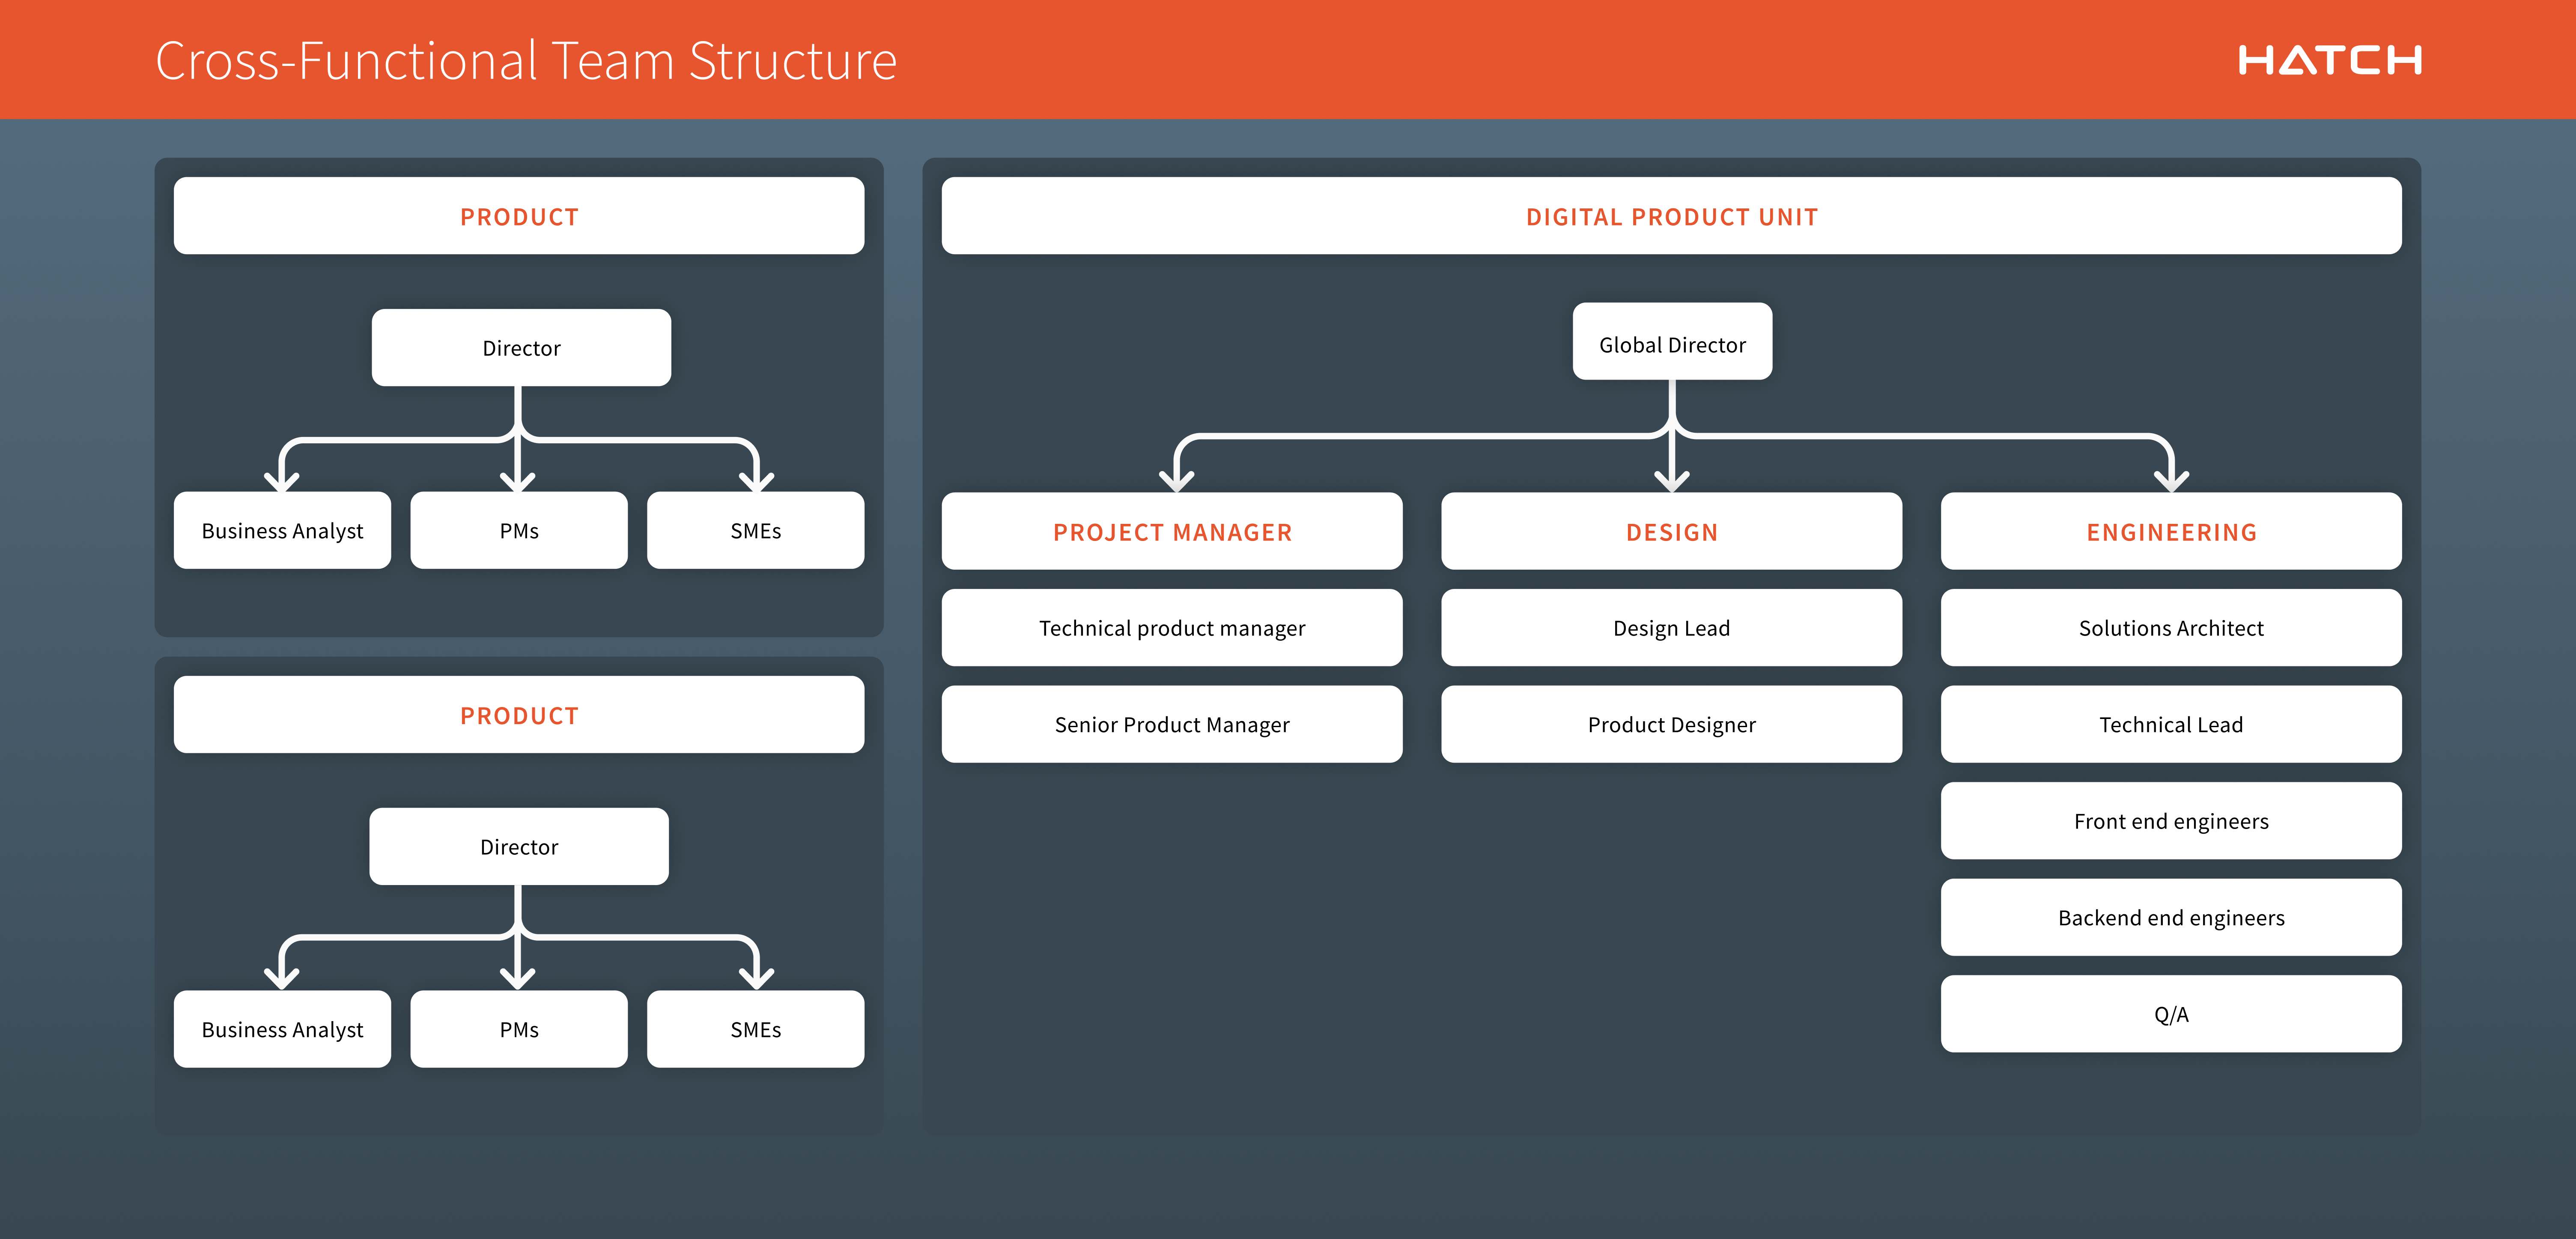Click the Technical Lead box

(2170, 725)
